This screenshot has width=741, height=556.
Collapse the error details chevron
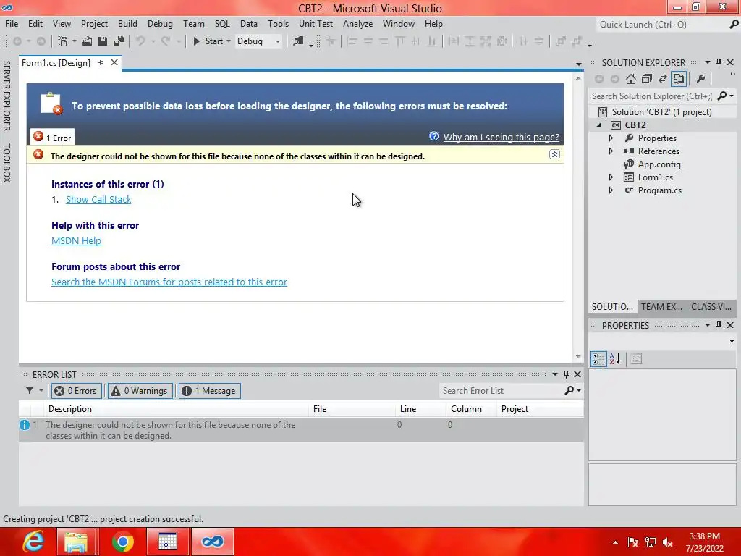(554, 155)
